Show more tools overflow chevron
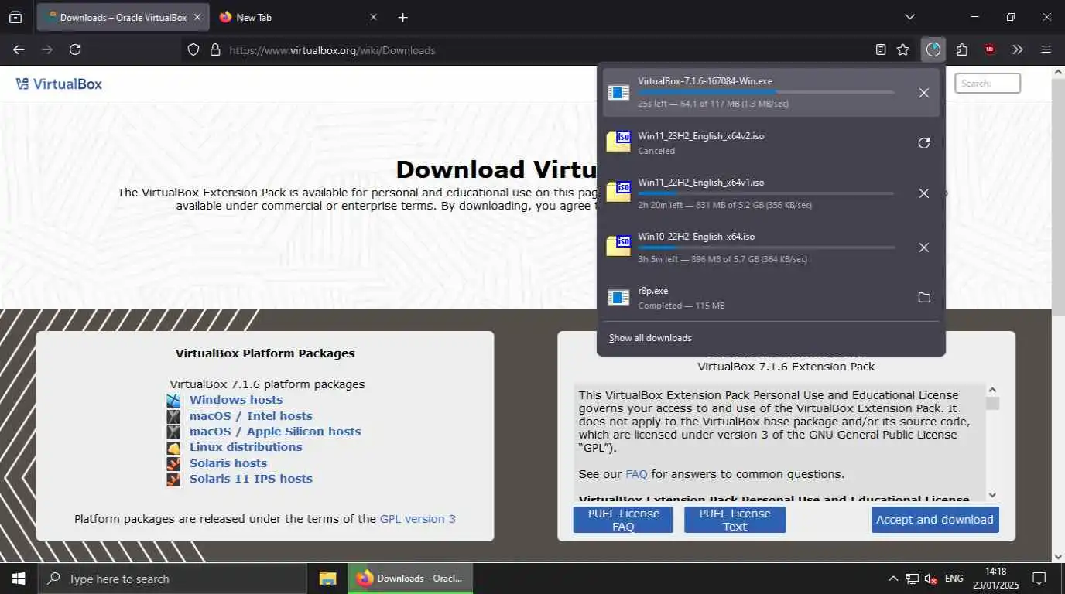This screenshot has height=594, width=1065. point(1018,49)
